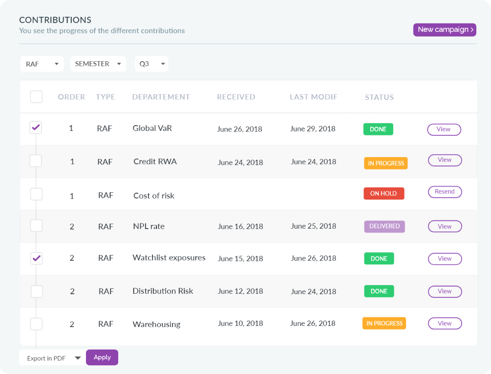Click the LAST MODIF column header
491x374 pixels.
[314, 97]
